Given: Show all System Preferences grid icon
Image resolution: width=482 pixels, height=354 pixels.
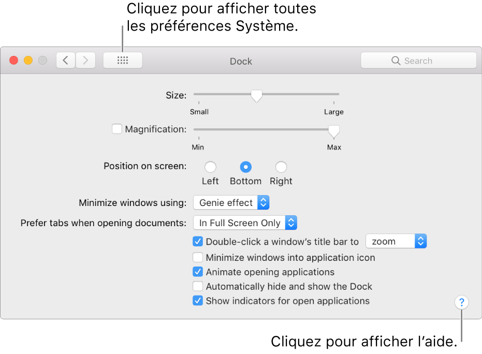Looking at the screenshot, I should [123, 60].
